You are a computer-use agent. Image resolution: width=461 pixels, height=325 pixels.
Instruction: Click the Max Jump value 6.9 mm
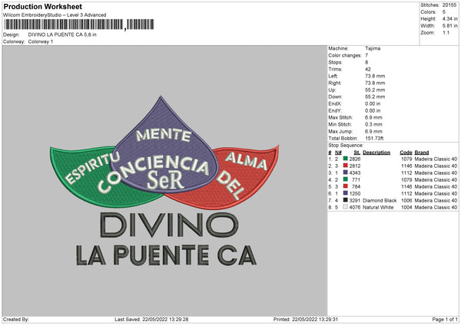coord(373,131)
